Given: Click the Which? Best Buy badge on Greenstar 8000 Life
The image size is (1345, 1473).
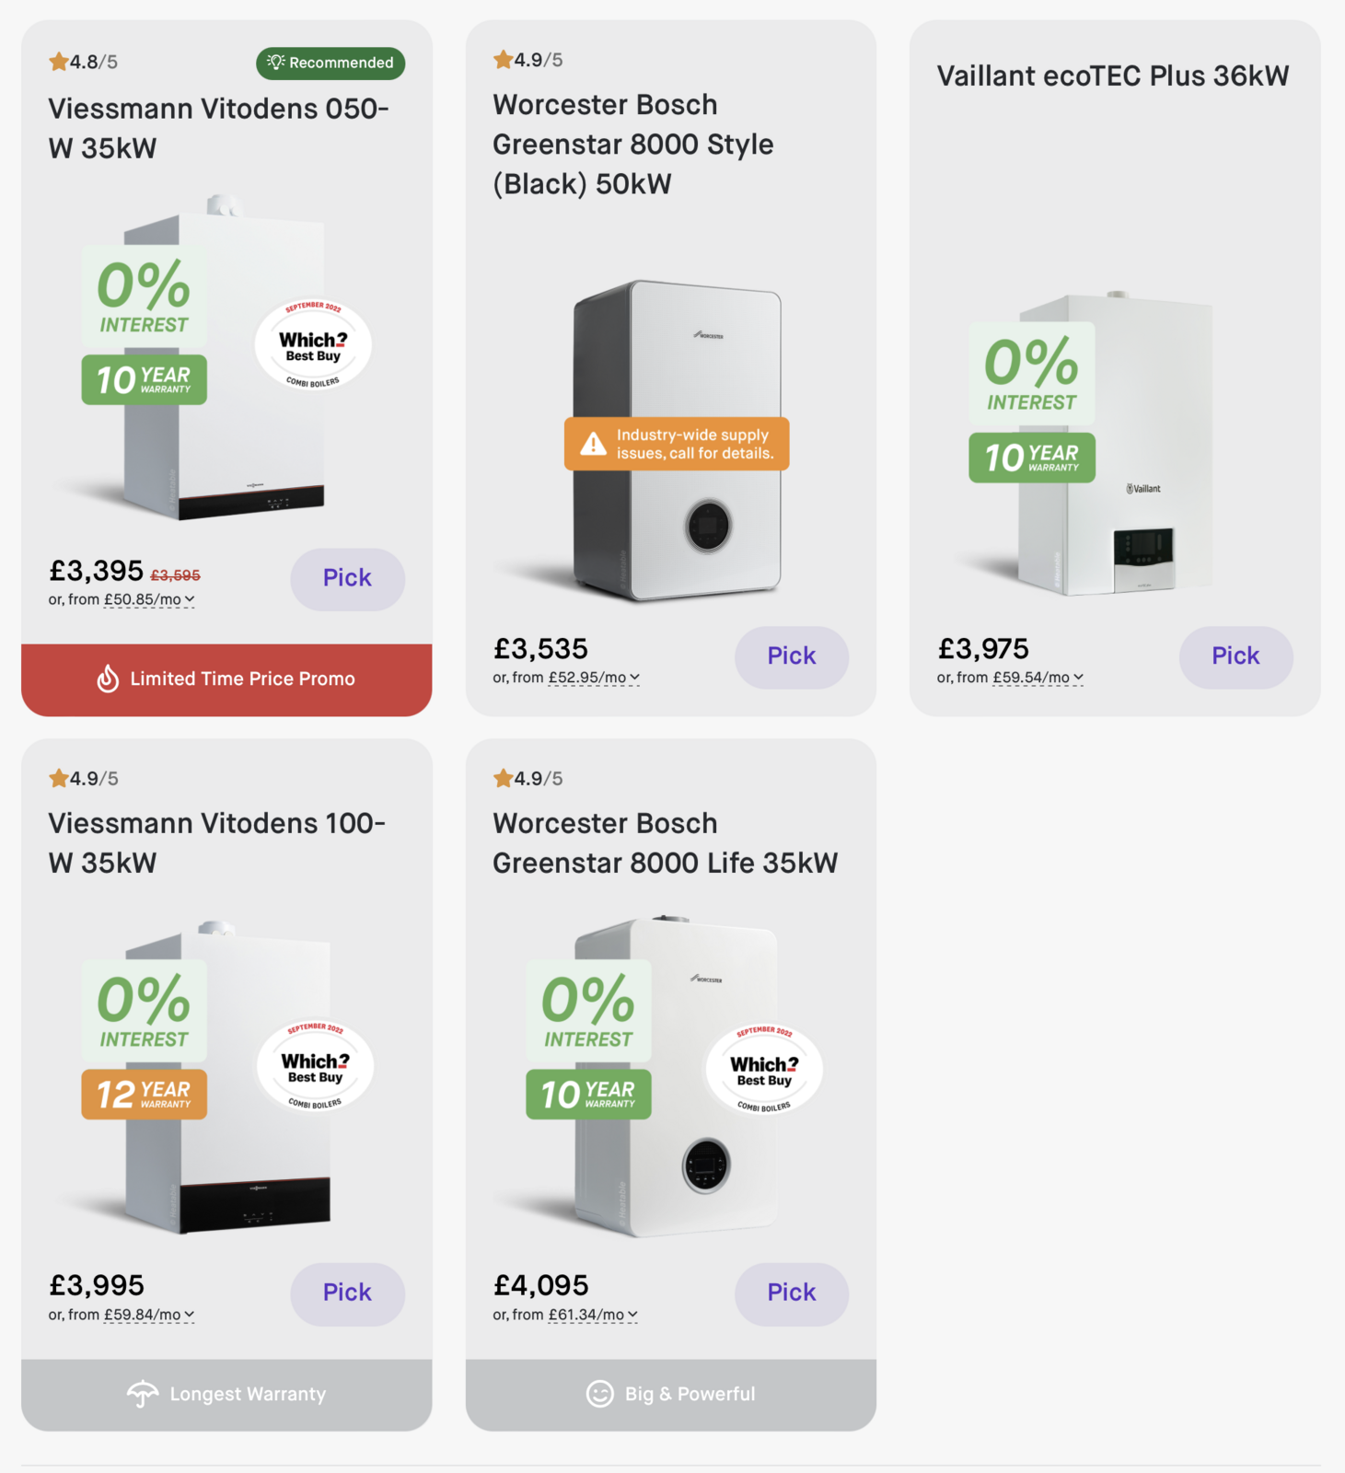Looking at the screenshot, I should (763, 1069).
